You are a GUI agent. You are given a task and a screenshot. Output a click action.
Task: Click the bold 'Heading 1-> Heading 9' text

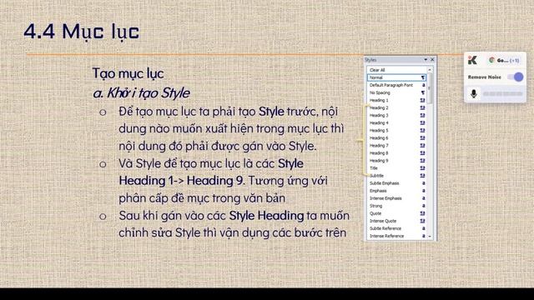(x=182, y=180)
